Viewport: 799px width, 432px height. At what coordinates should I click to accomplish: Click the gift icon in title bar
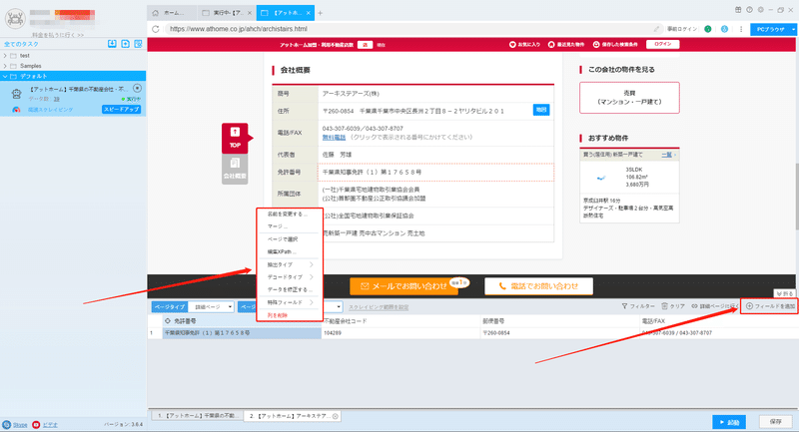tap(738, 10)
